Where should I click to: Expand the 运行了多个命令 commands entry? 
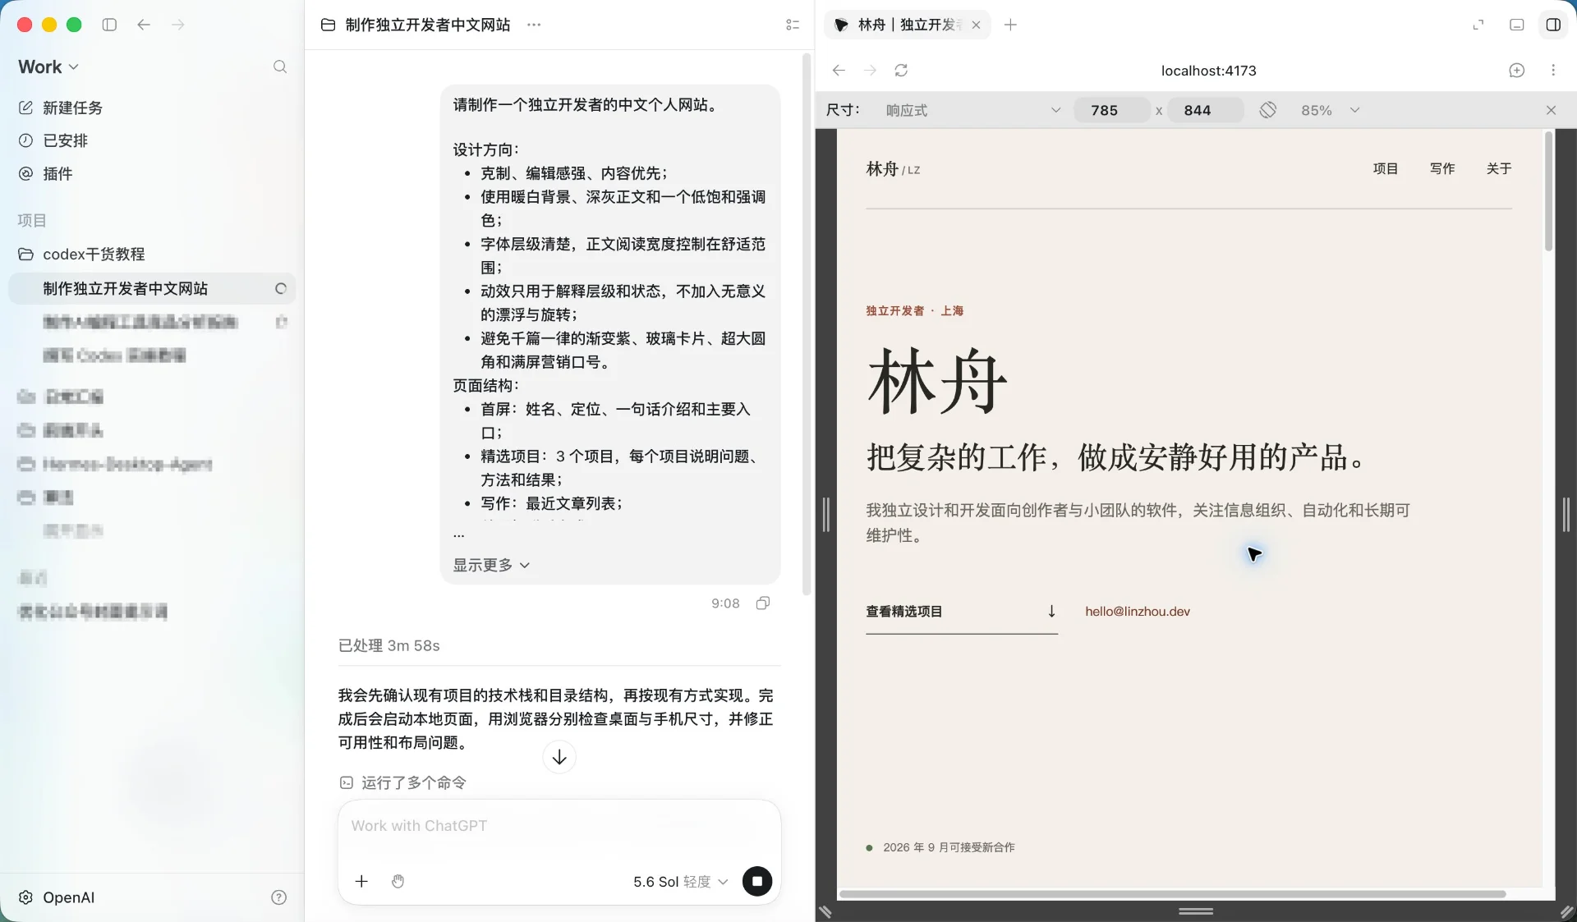pyautogui.click(x=403, y=782)
